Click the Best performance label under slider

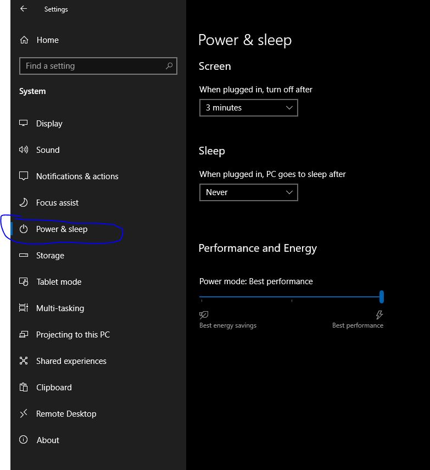(x=358, y=325)
